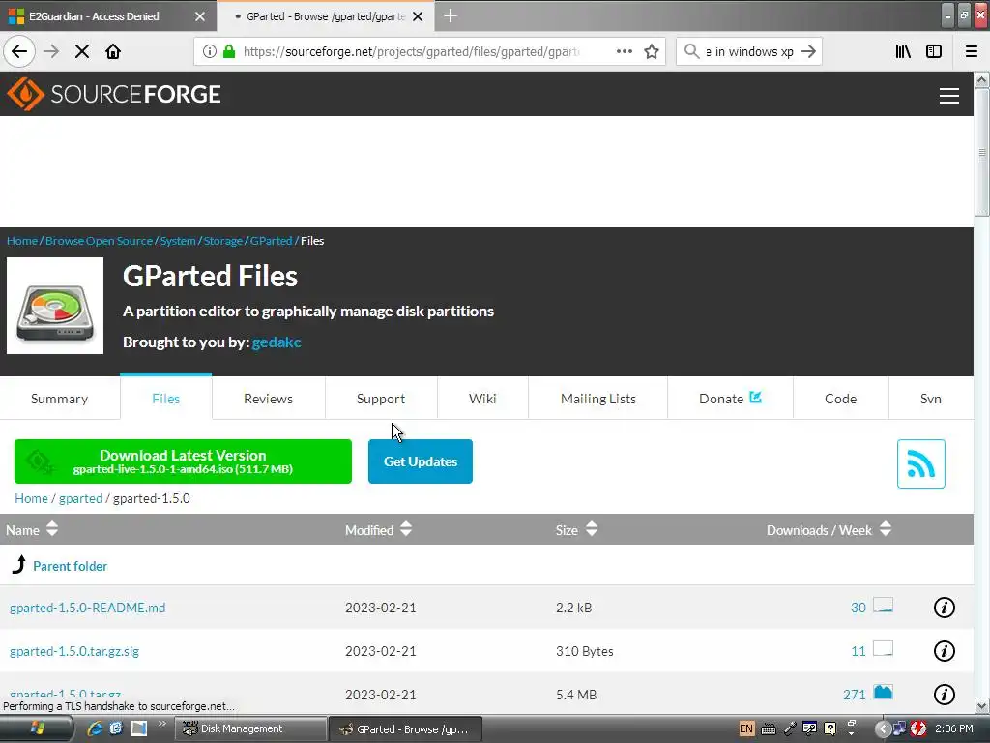Click the Get Updates button

(421, 461)
